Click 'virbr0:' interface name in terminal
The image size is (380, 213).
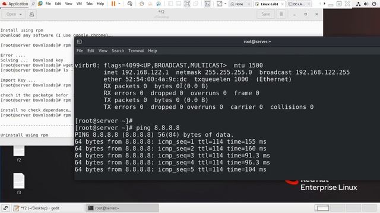point(87,66)
